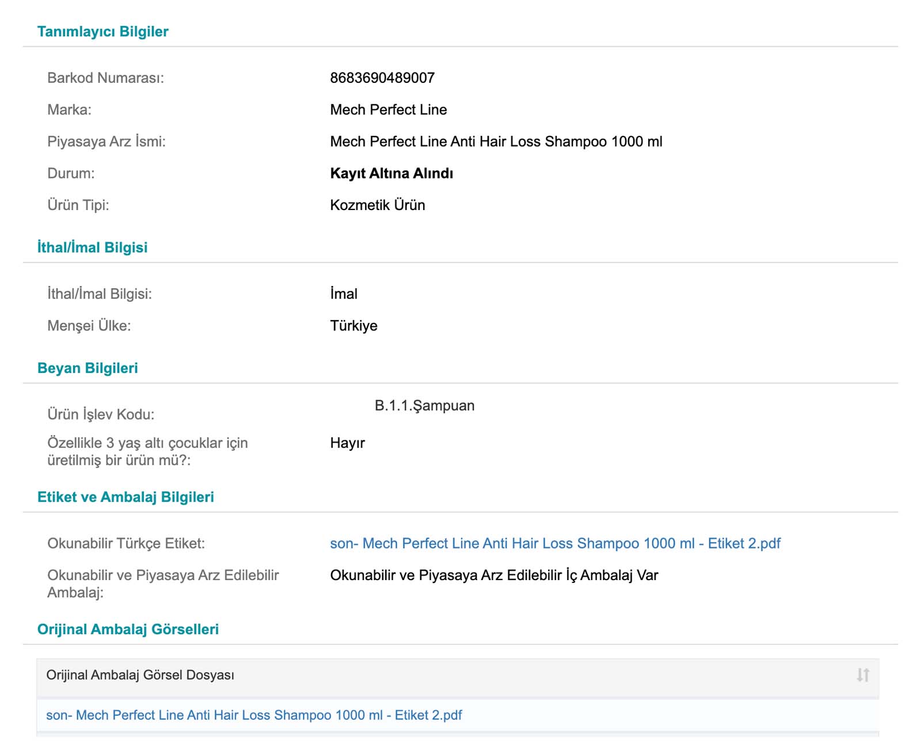This screenshot has height=755, width=920.
Task: Click the İthal/İmal Bilgisi section heading
Action: point(92,247)
